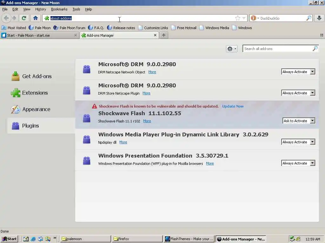
Task: Open the DuckDuckGo search engine selector
Action: pos(255,18)
